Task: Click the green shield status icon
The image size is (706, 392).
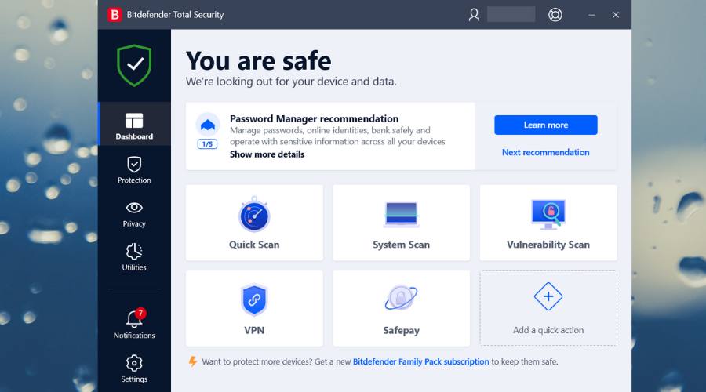Action: point(134,66)
